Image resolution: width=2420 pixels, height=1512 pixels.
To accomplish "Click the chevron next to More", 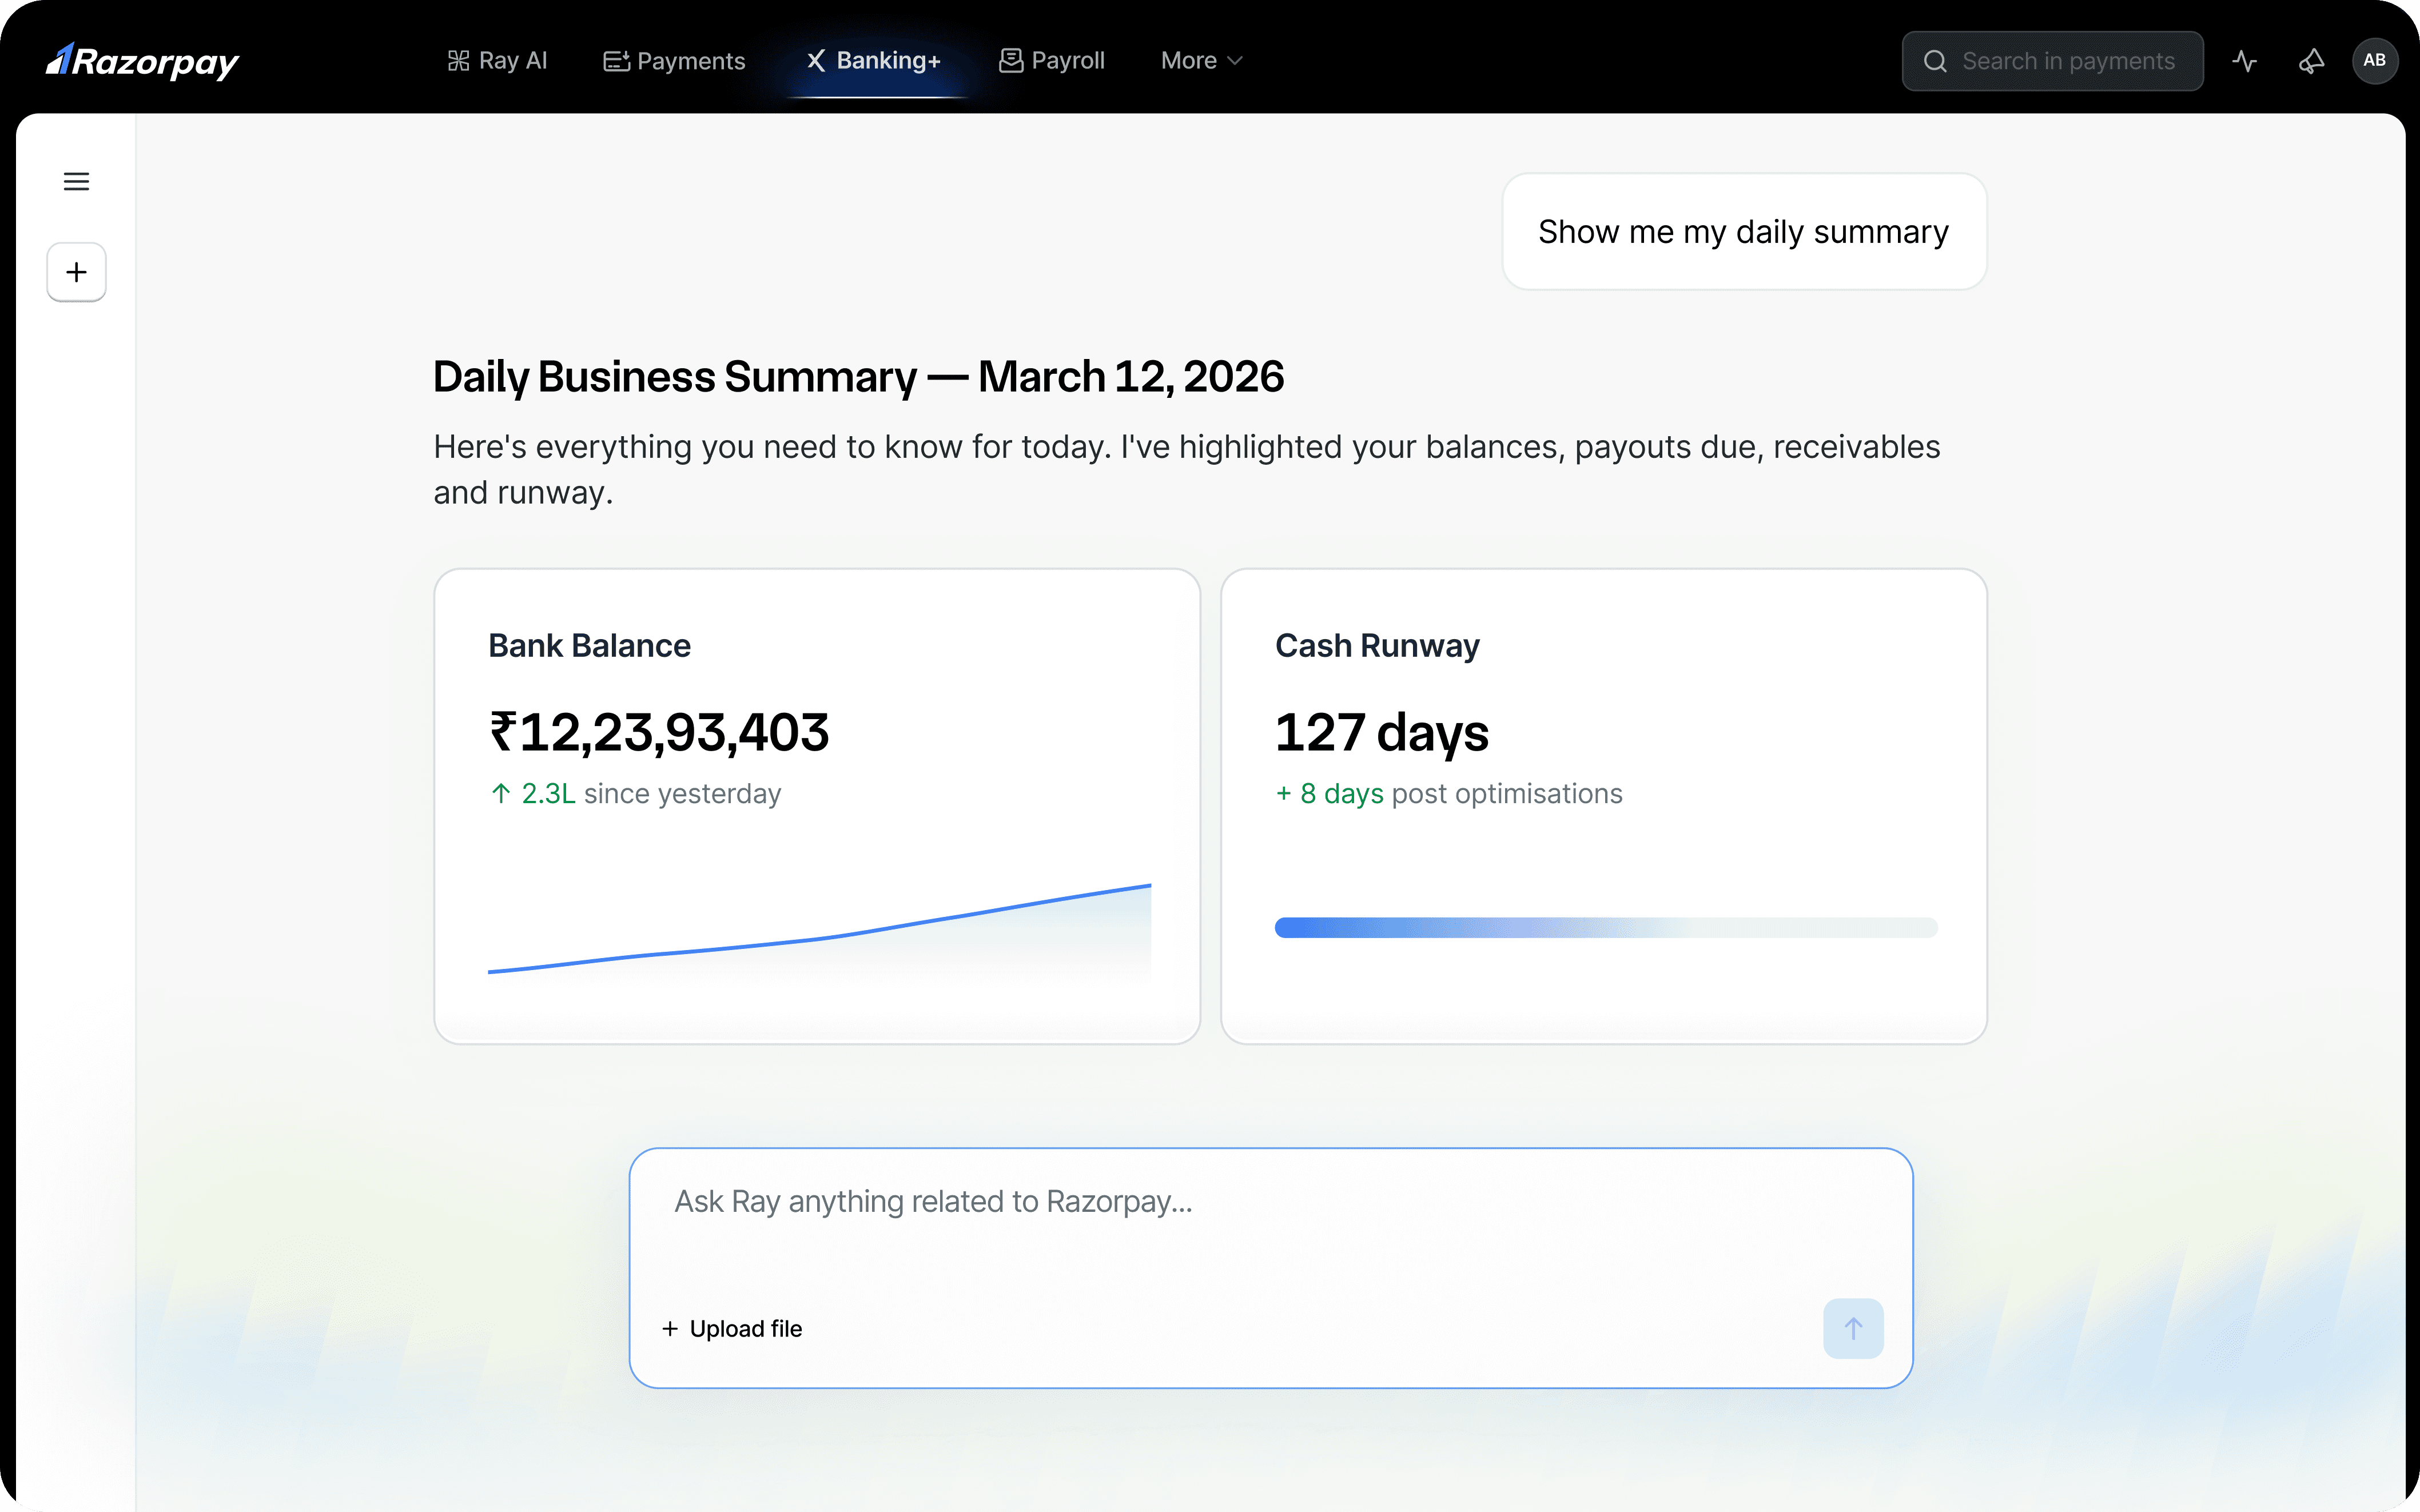I will pos(1235,61).
